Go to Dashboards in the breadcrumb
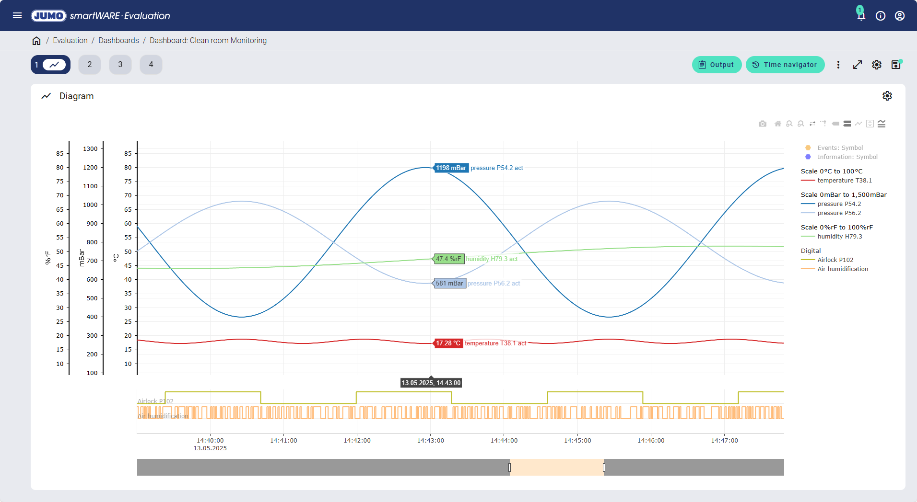 coord(118,41)
